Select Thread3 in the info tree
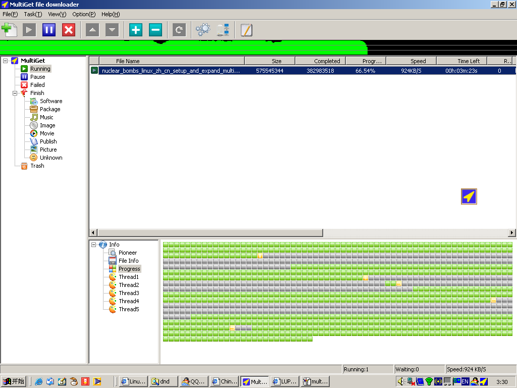The width and height of the screenshot is (517, 388). pyautogui.click(x=129, y=293)
